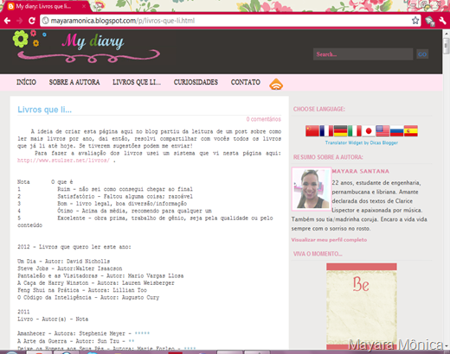Click the Ruim rating description row

105,189
